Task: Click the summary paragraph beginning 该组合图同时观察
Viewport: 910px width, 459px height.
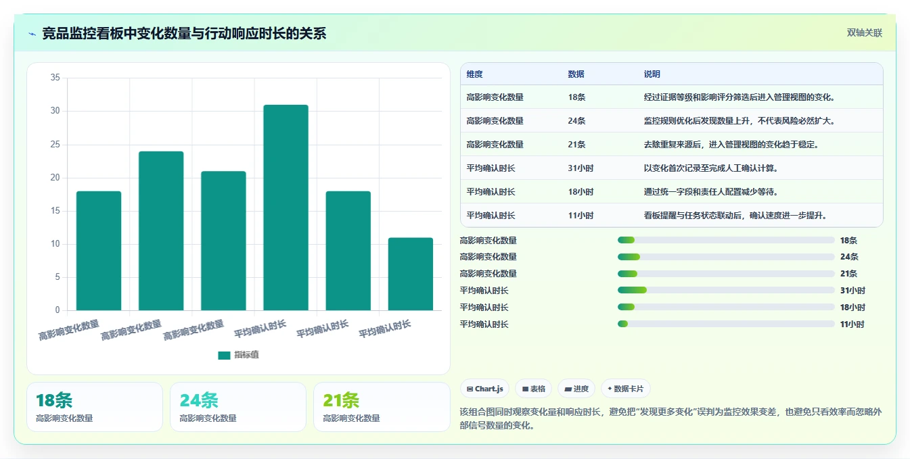Action: point(670,419)
